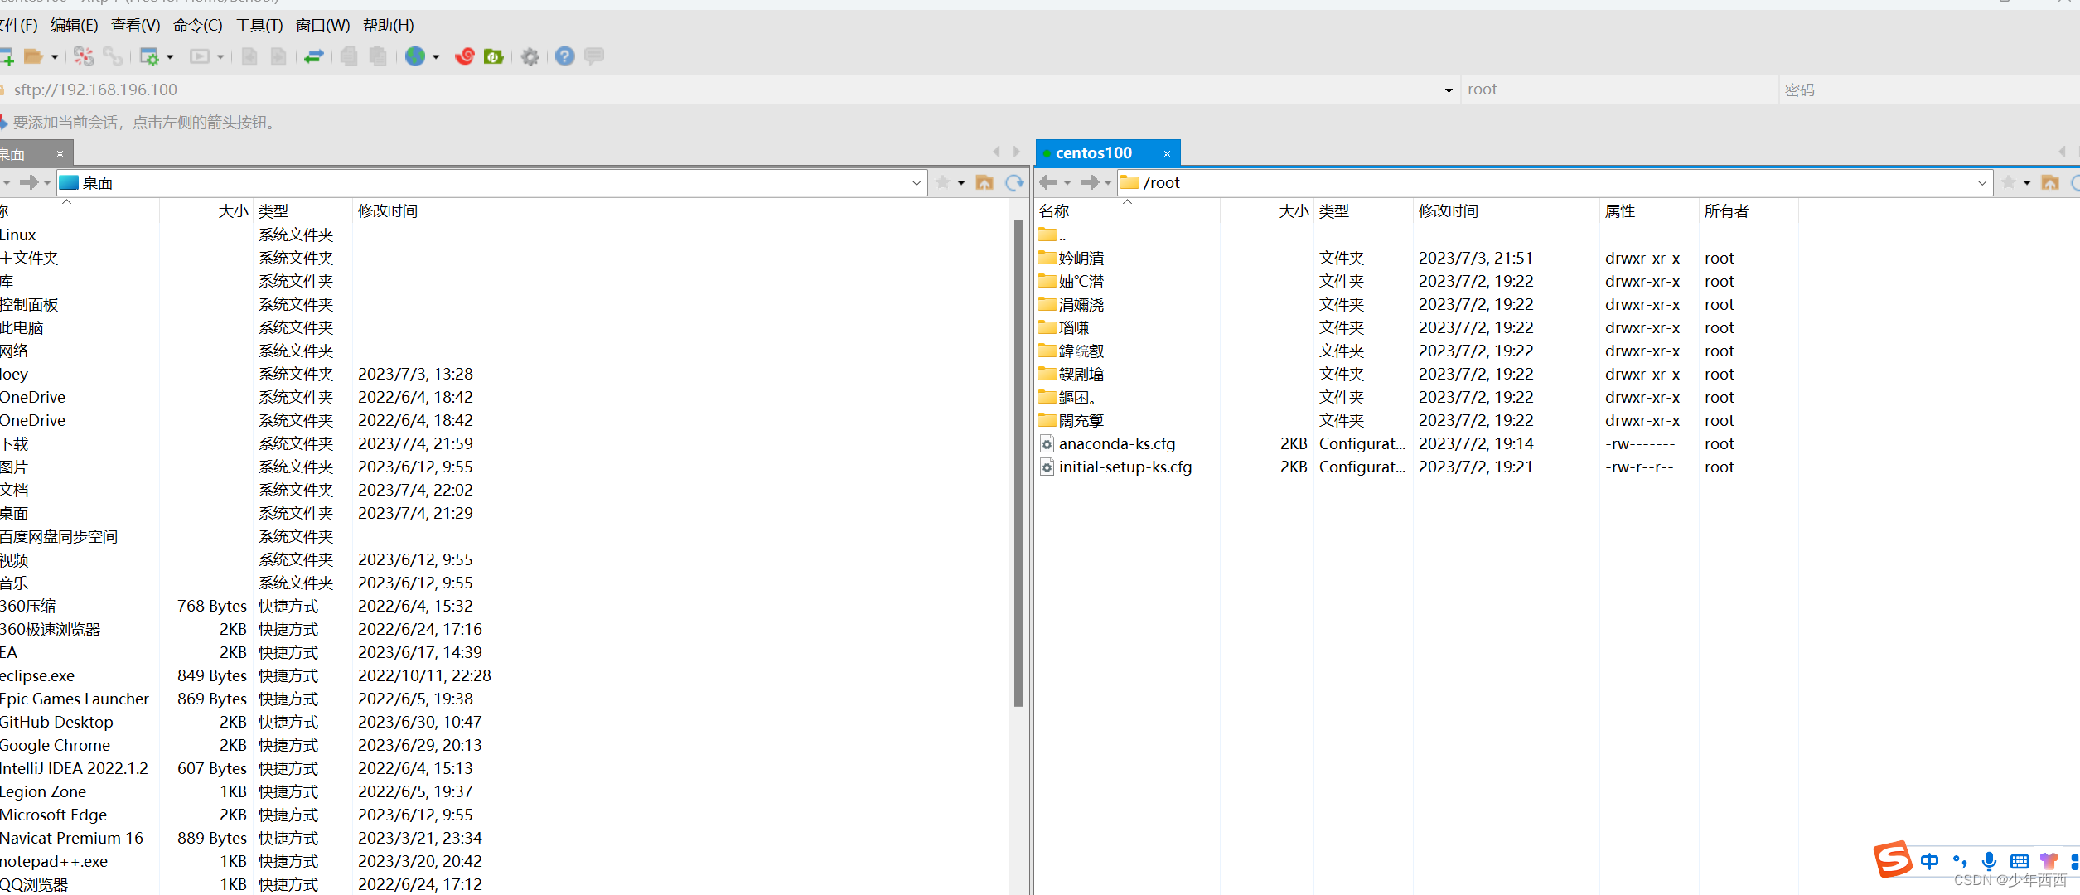The width and height of the screenshot is (2080, 895).
Task: Refresh the local pane listing
Action: point(1014,182)
